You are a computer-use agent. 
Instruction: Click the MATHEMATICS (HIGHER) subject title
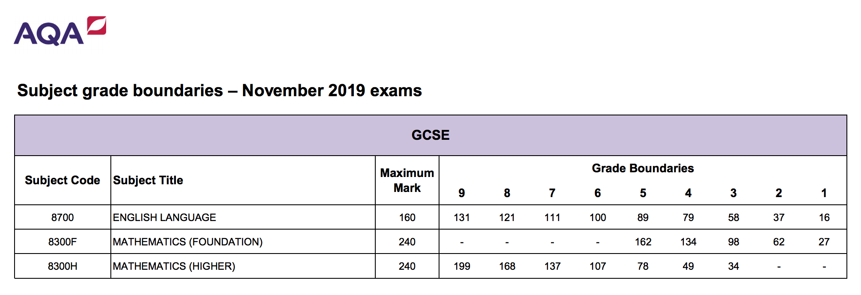point(174,266)
